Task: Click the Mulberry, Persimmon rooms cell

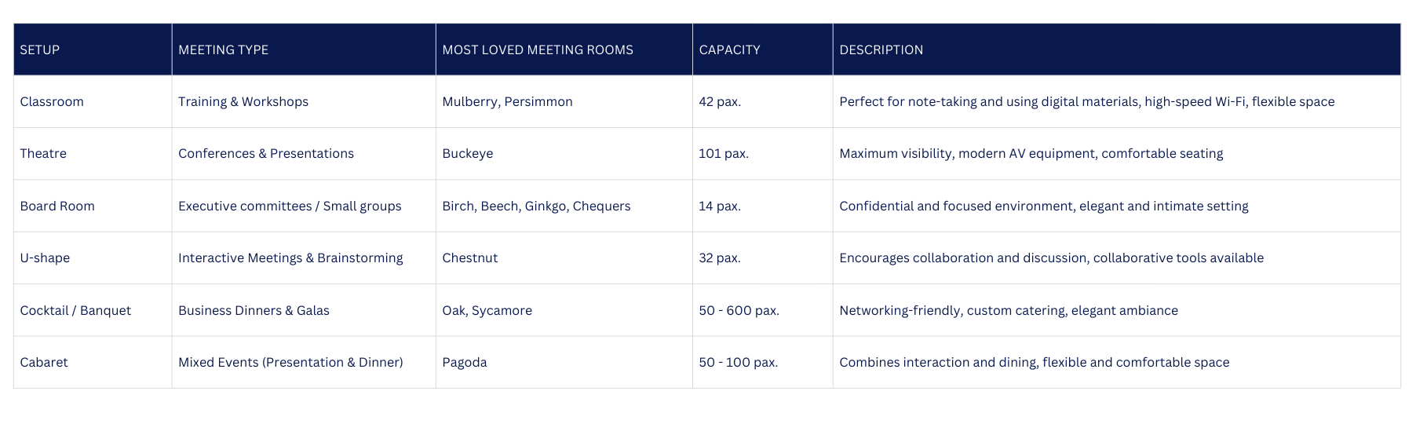Action: tap(507, 101)
